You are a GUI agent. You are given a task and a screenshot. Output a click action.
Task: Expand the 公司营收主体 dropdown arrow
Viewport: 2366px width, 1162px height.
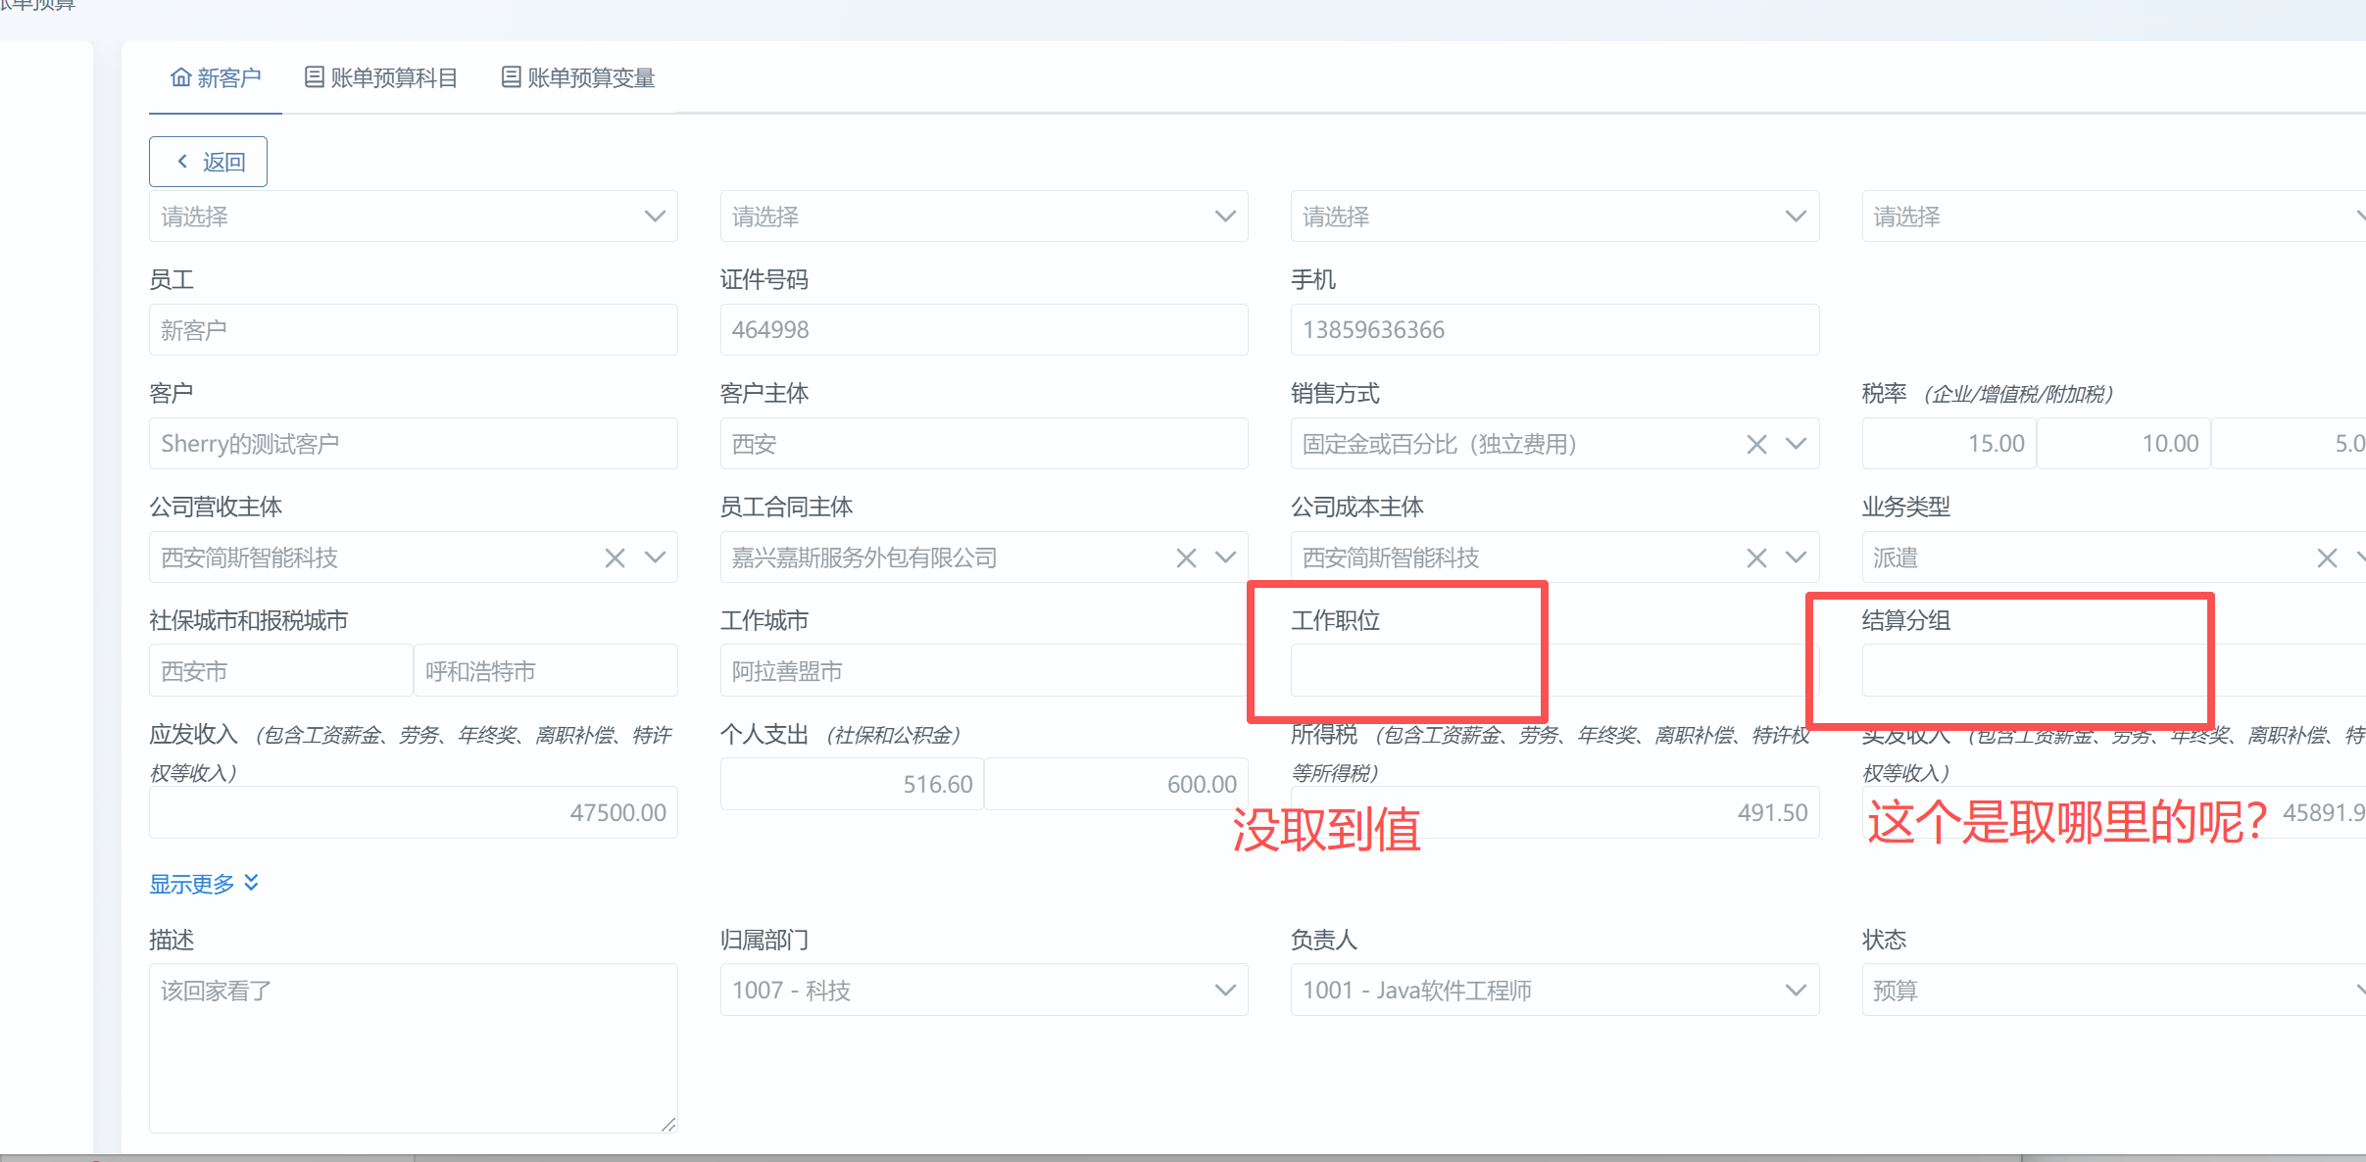click(x=655, y=557)
